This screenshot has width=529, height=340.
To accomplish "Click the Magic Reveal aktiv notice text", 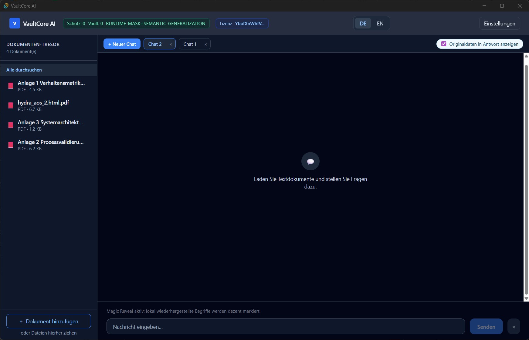I will (x=183, y=311).
